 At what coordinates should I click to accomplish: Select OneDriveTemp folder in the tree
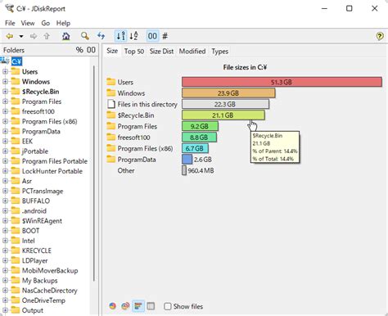43,300
